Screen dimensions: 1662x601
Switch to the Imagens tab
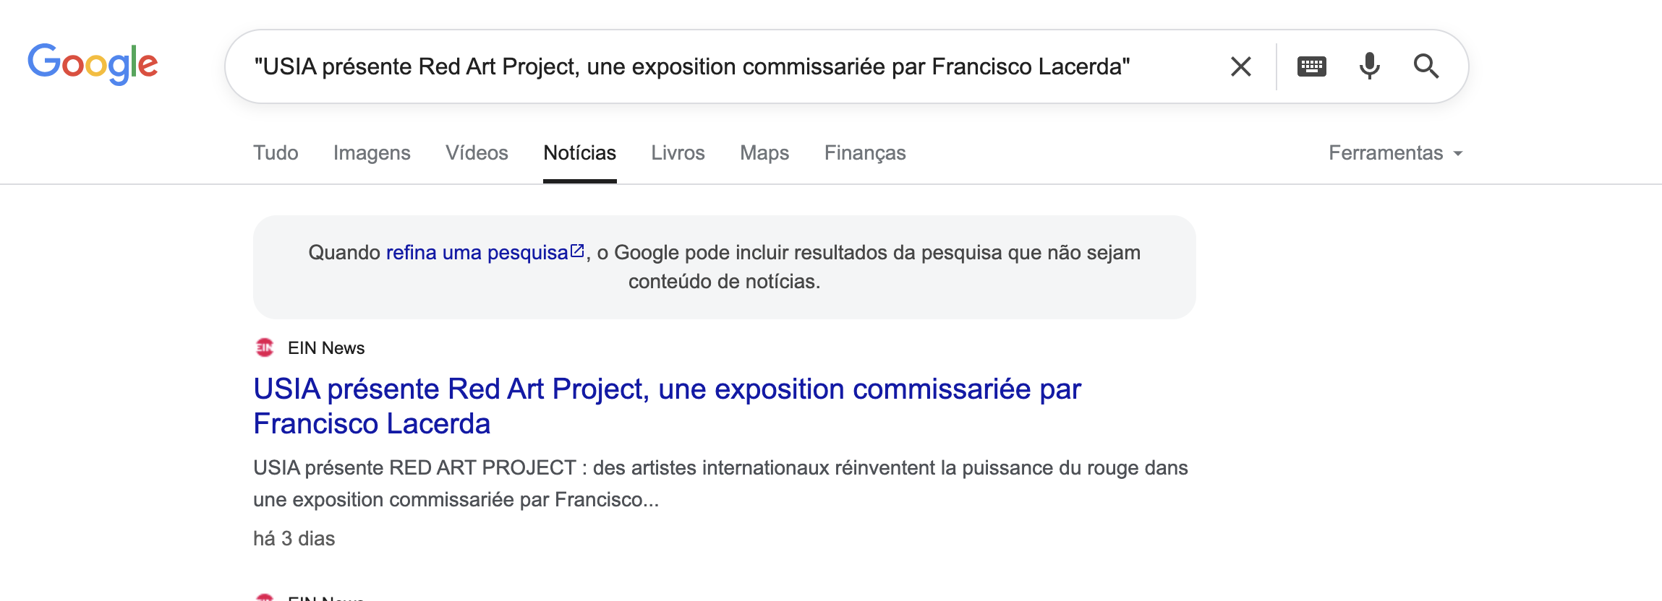coord(372,153)
